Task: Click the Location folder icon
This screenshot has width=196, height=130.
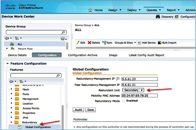Action: point(17,104)
